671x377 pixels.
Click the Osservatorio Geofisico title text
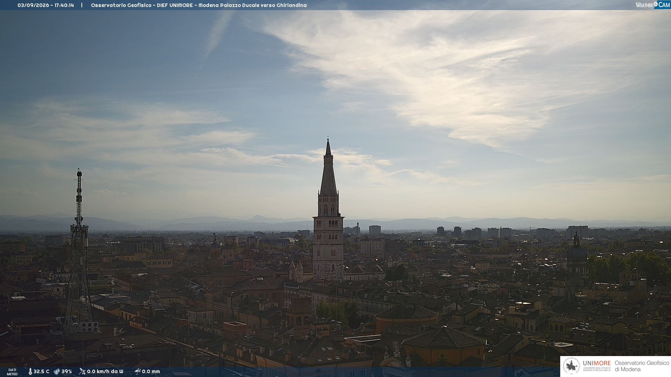coord(121,5)
